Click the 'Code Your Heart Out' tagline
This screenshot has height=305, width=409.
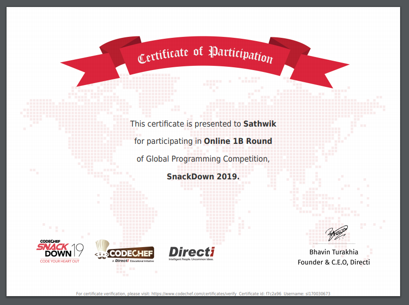(x=59, y=261)
